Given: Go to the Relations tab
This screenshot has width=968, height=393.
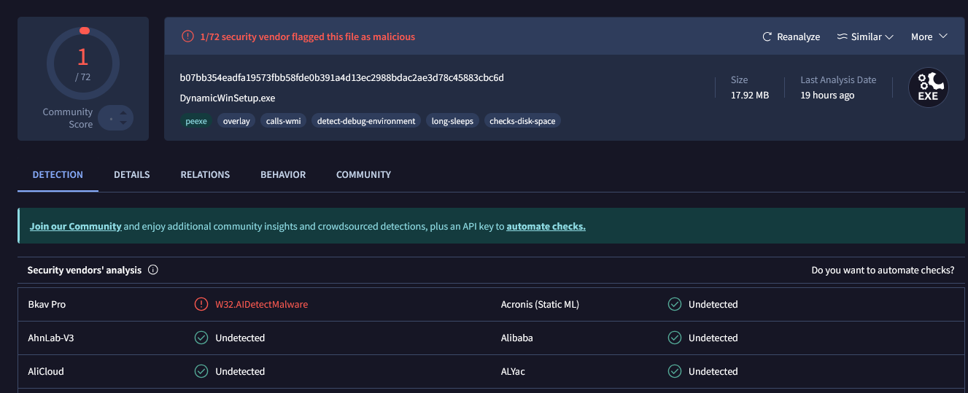Looking at the screenshot, I should pos(205,174).
